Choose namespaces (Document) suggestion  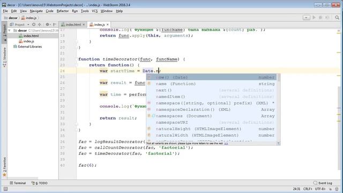click(211, 116)
